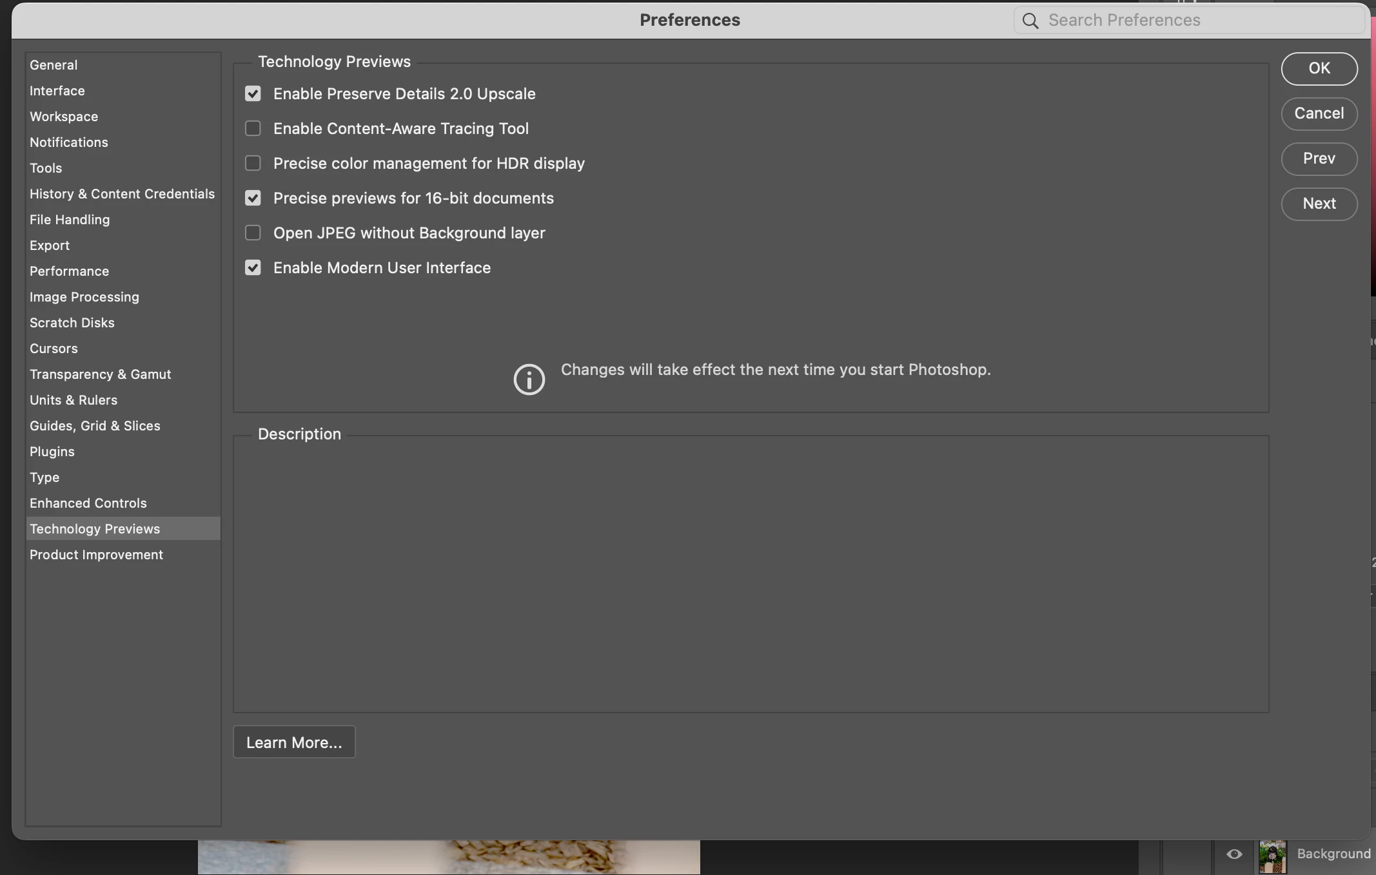Select Image Processing category
The height and width of the screenshot is (875, 1376).
[123, 297]
